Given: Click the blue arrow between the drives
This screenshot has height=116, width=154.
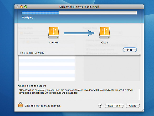Looking at the screenshot, I should 79,33.
